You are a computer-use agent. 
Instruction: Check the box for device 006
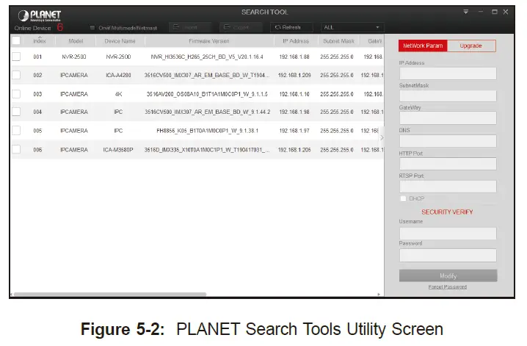click(x=16, y=149)
